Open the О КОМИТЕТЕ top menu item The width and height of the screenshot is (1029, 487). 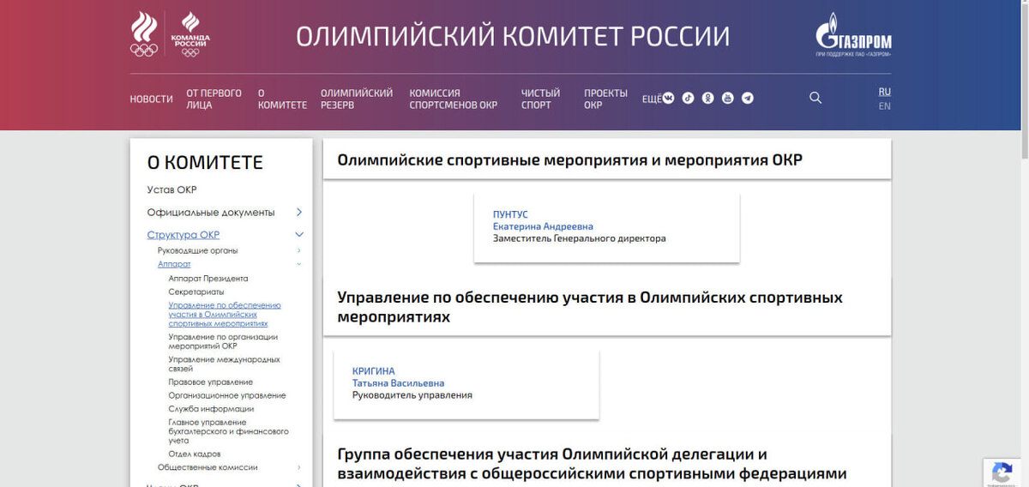(x=282, y=99)
